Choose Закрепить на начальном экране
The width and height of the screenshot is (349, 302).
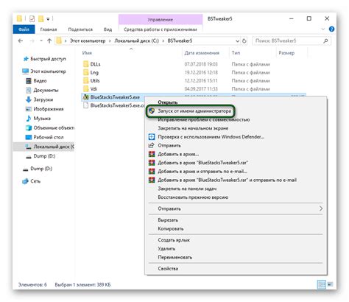coord(193,128)
